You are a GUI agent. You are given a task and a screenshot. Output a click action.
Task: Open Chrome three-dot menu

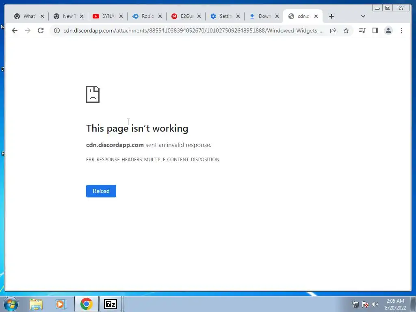(x=401, y=30)
